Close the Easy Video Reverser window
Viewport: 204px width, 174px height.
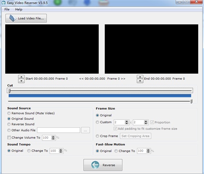pyautogui.click(x=196, y=2)
